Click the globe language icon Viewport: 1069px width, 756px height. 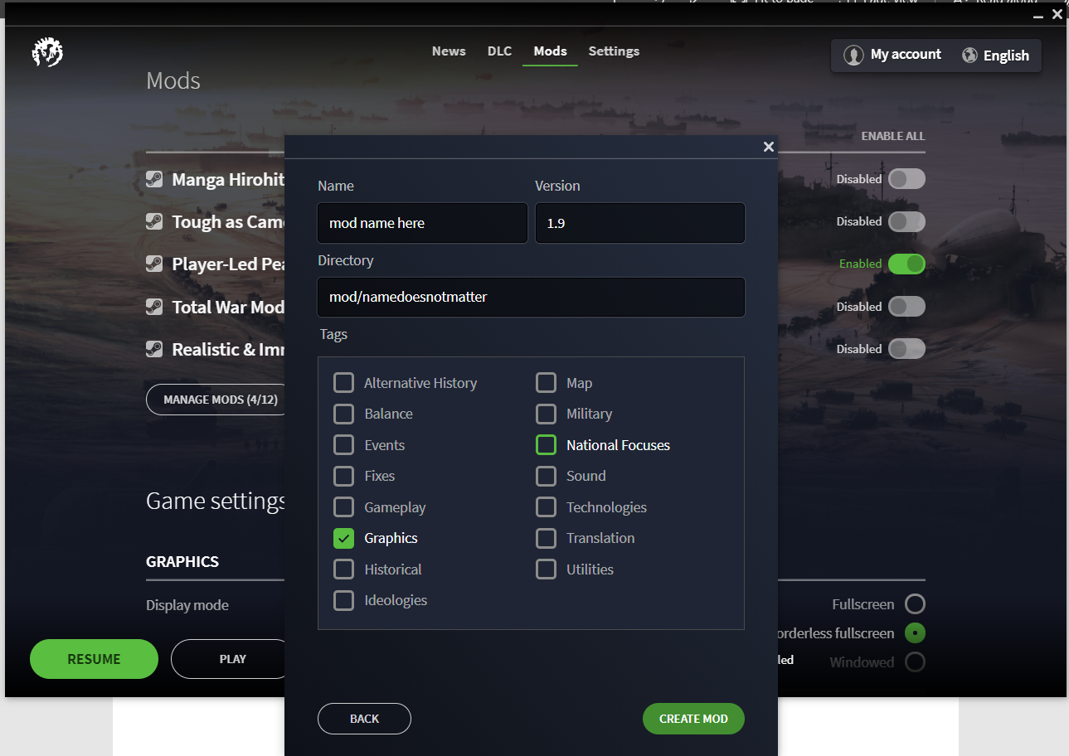point(969,56)
